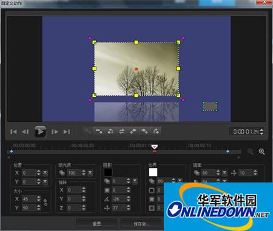The image size is (273, 231).
Task: Open the white border color swatch
Action: pos(153,172)
